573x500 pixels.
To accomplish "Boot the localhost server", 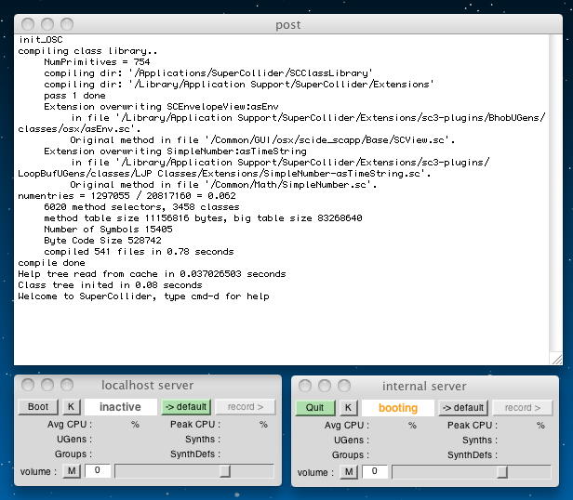I will click(x=38, y=407).
